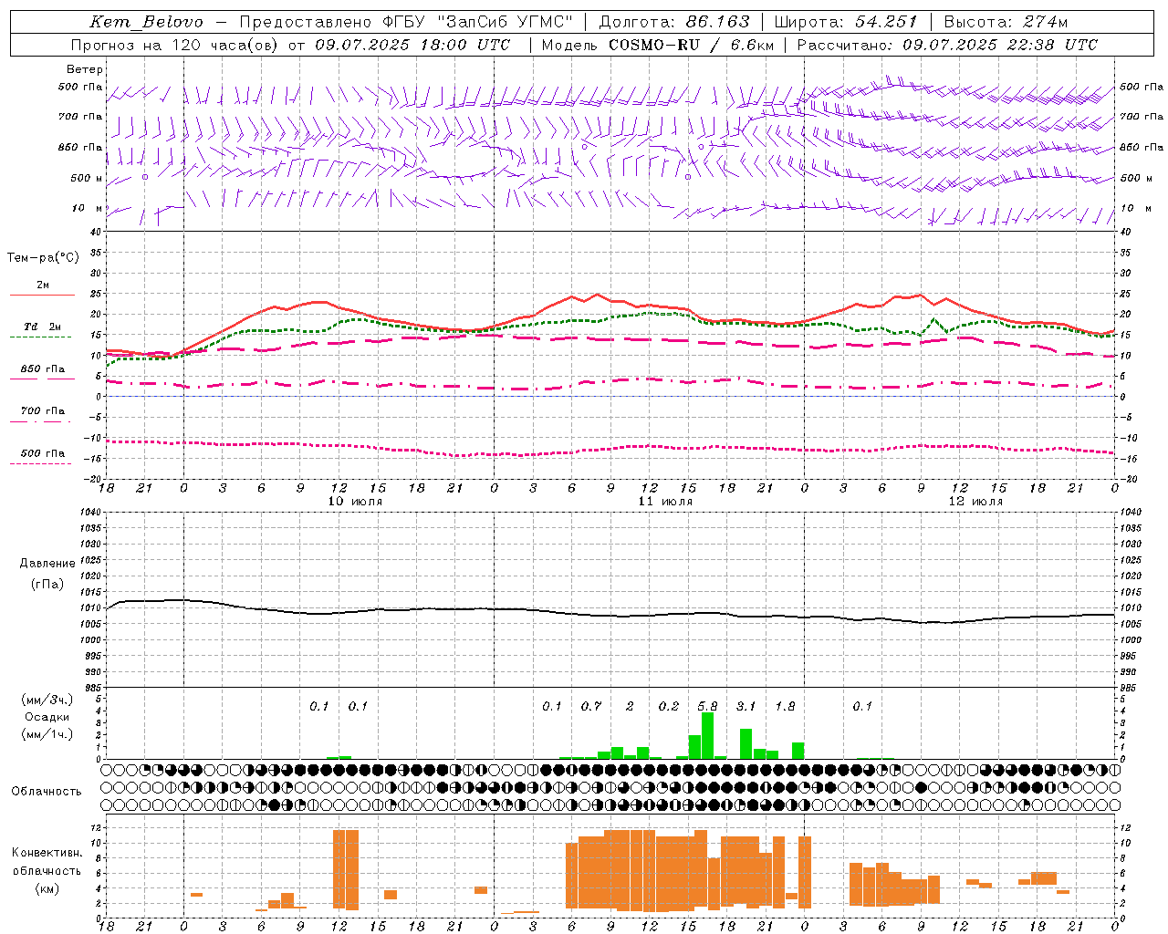Click the precipitation value 3.1
This screenshot has height=934, width=1168.
(x=746, y=706)
